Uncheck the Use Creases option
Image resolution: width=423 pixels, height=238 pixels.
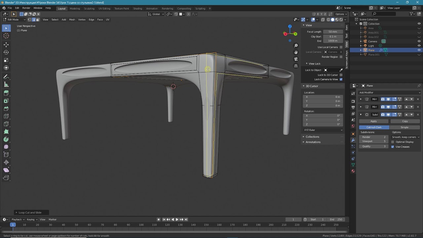[x=393, y=147]
